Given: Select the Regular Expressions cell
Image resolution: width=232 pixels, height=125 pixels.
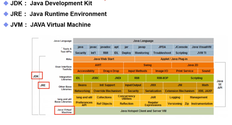Looking at the screenshot, I should click(153, 103).
